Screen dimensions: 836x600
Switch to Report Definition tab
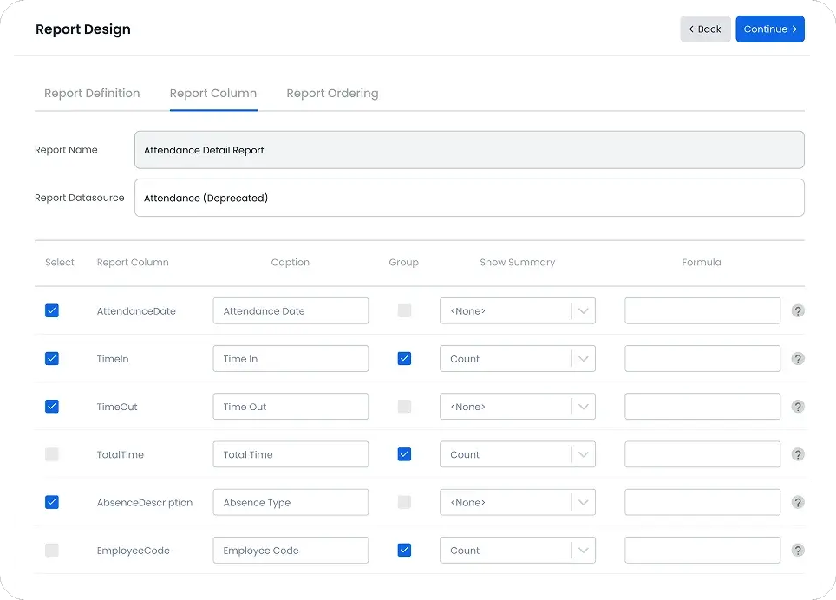pyautogui.click(x=92, y=94)
